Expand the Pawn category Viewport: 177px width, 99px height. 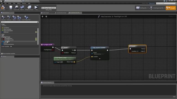click(1, 24)
